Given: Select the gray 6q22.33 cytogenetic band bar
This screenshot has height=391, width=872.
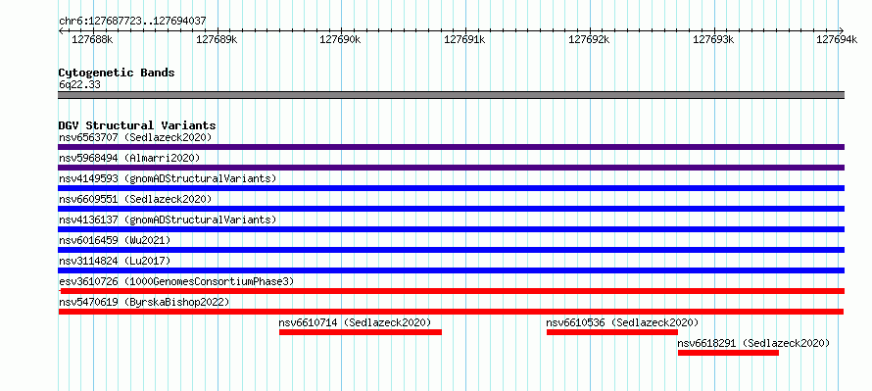Looking at the screenshot, I should [451, 95].
